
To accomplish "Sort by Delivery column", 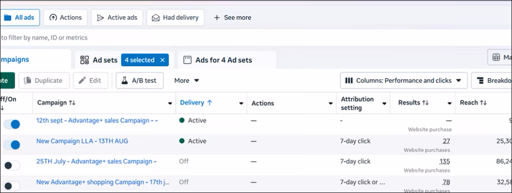I will 196,102.
